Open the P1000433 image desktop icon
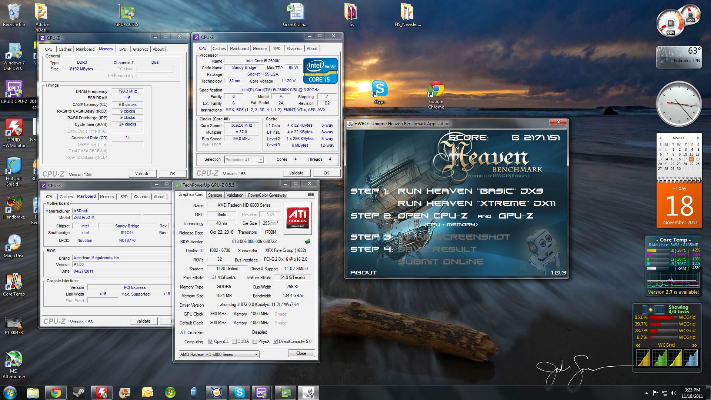The image size is (711, 400). pos(14,325)
